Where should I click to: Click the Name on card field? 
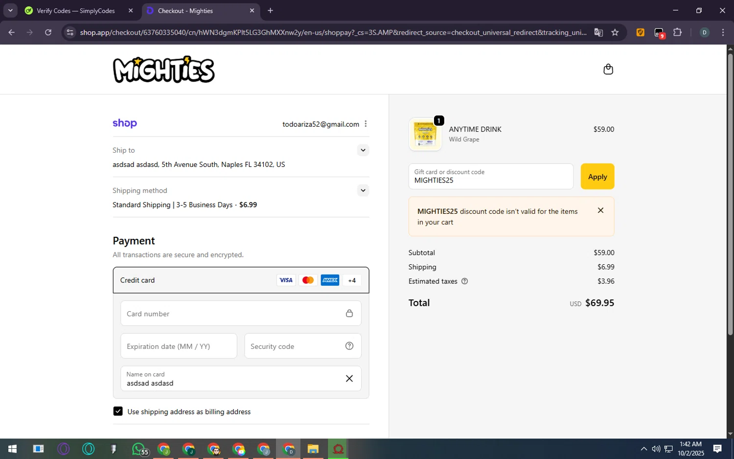click(241, 378)
